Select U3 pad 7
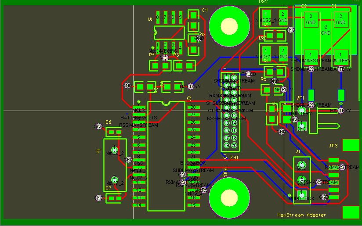The width and height of the screenshot is (362, 226). coord(139,152)
